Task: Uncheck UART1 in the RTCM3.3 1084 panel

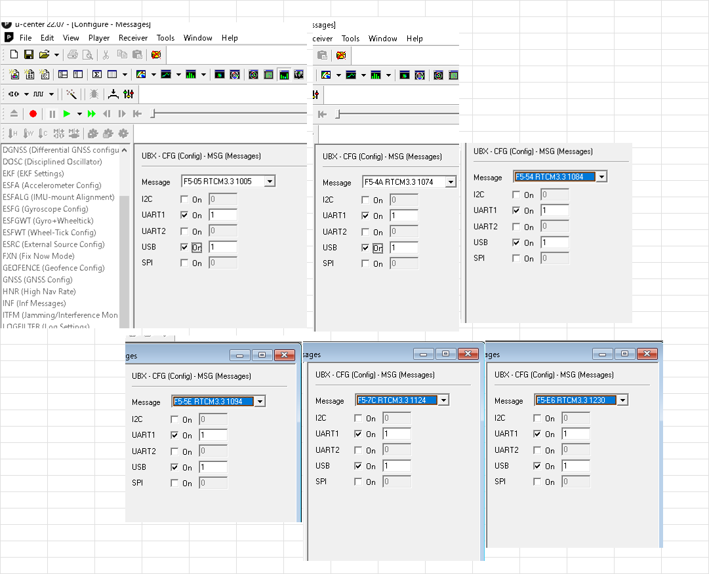Action: tap(516, 211)
